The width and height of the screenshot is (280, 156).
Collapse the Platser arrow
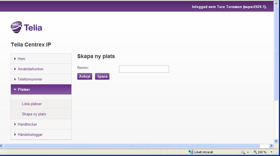point(15,89)
